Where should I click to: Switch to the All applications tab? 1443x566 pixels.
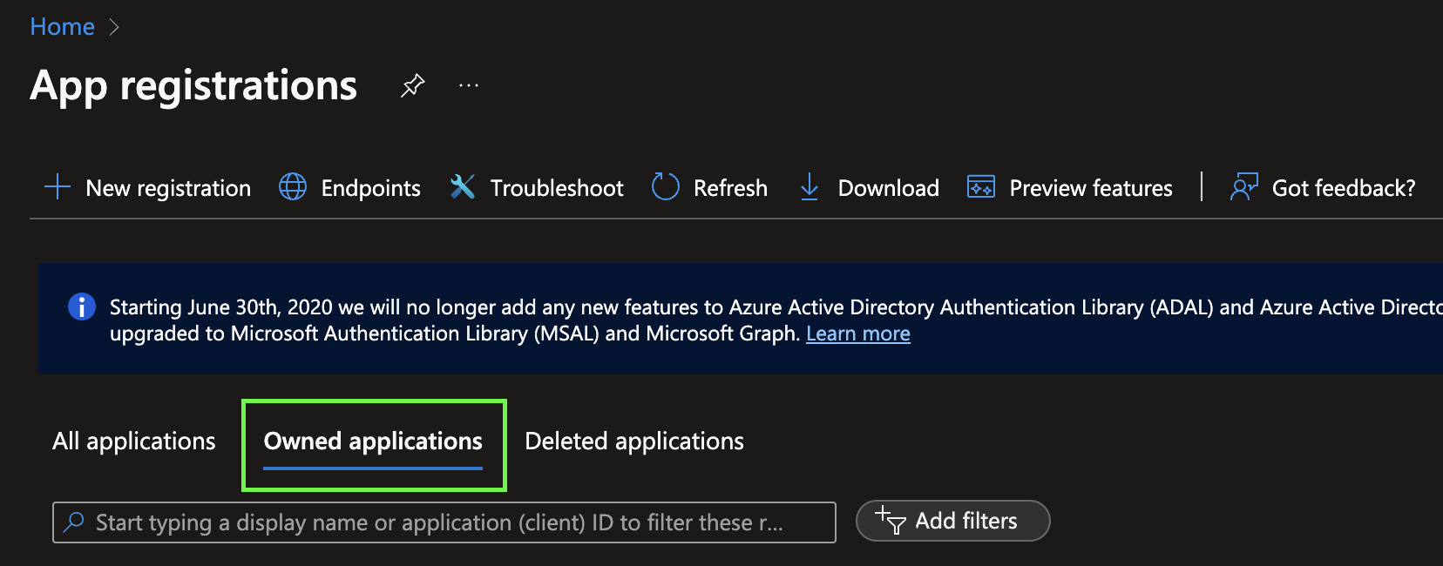tap(134, 441)
